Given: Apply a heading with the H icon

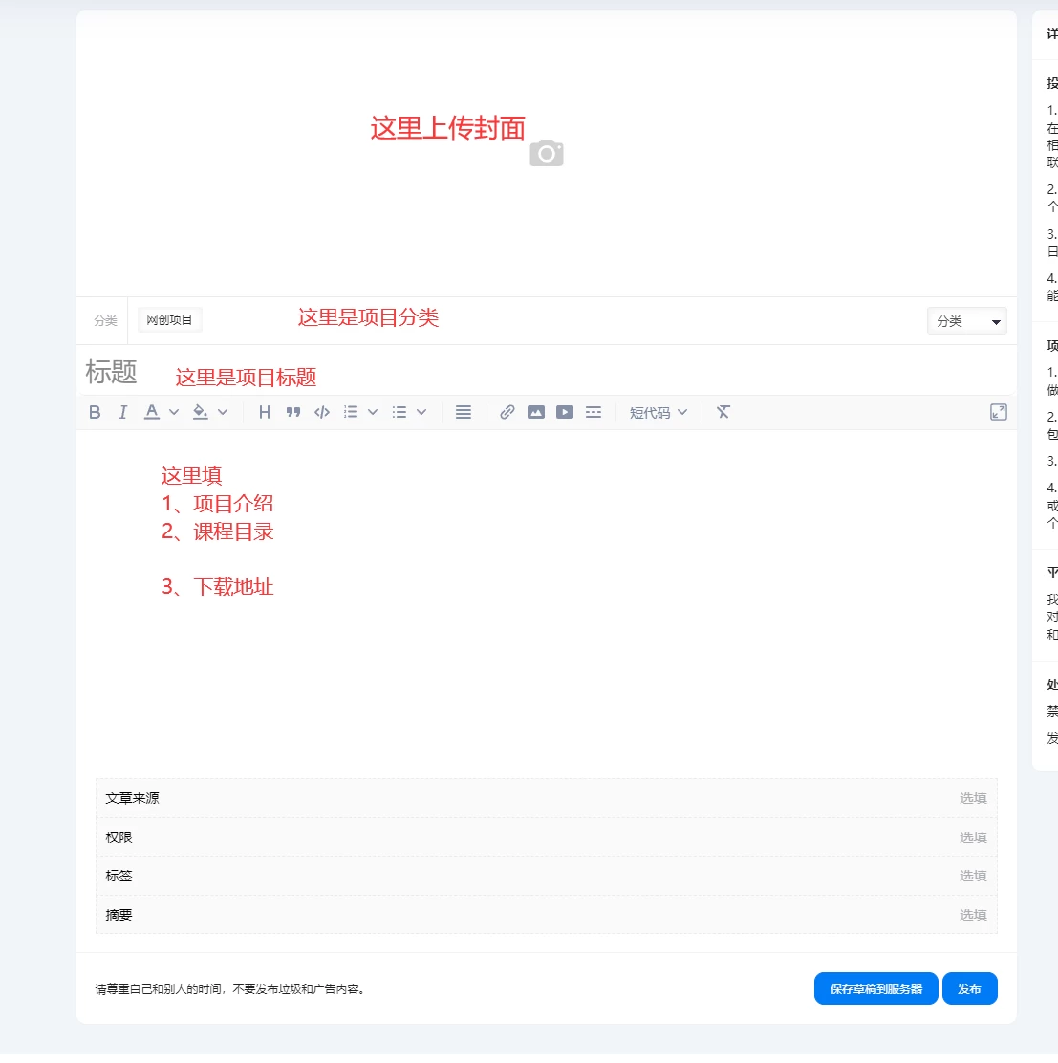Looking at the screenshot, I should point(264,412).
